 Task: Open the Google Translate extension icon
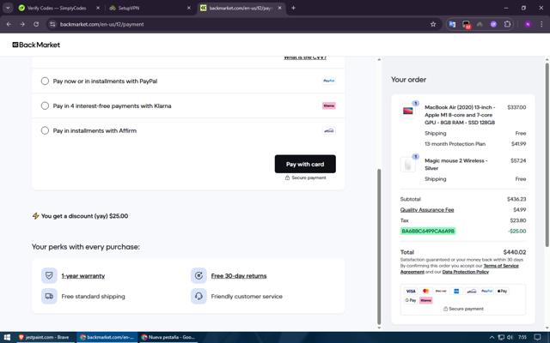pyautogui.click(x=453, y=24)
